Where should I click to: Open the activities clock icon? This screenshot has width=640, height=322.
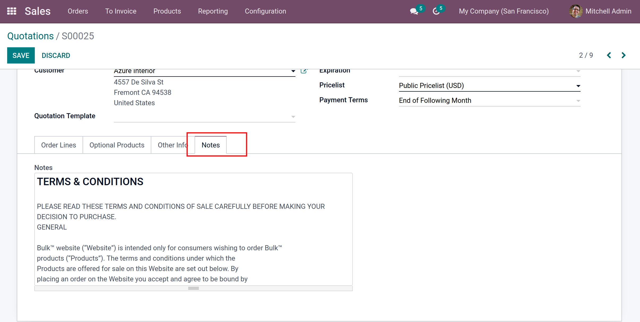[x=436, y=11]
